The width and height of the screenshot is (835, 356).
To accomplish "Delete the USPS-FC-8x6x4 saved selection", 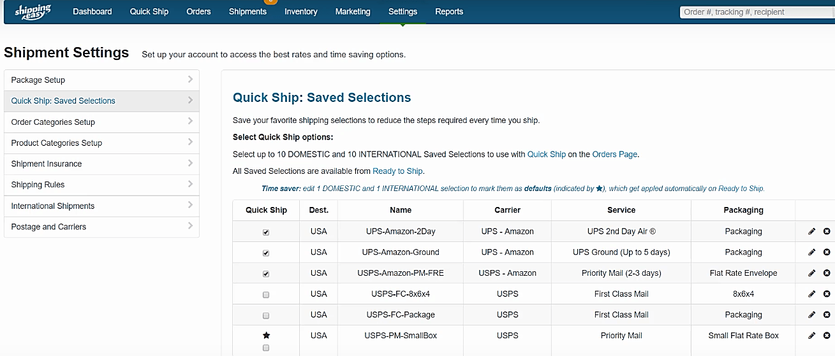I will tap(827, 294).
